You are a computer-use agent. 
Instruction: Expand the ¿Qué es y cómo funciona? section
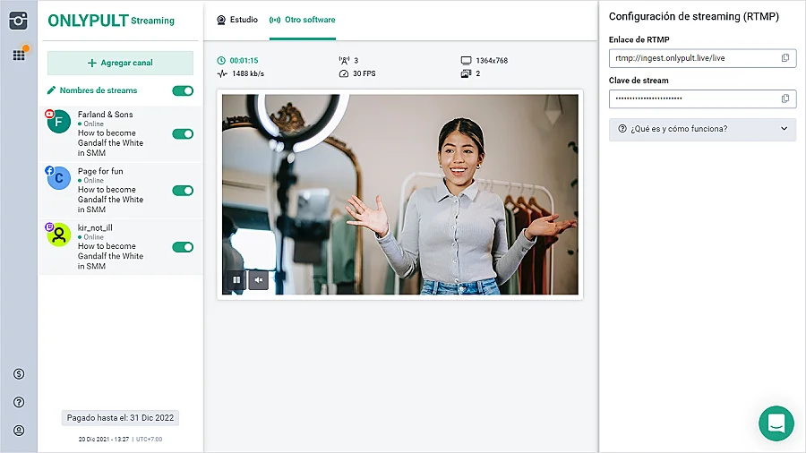(x=702, y=129)
